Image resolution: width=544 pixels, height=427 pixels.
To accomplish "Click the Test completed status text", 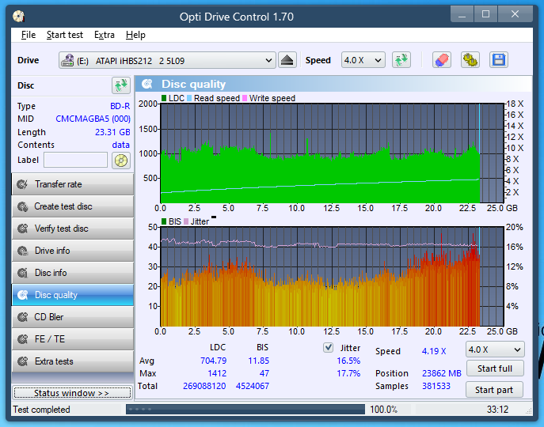I will (42, 410).
